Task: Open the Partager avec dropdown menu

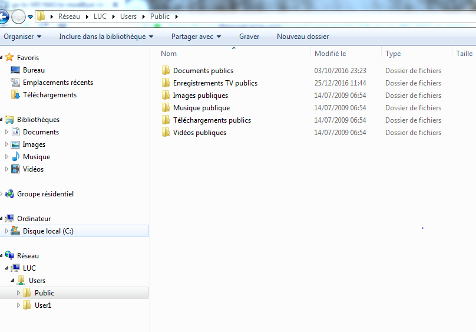Action: coord(196,37)
